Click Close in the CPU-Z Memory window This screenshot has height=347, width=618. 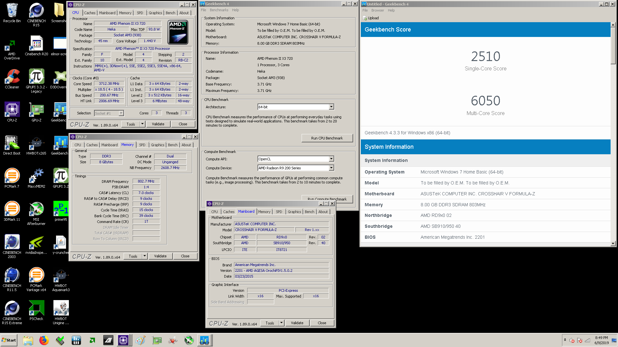pyautogui.click(x=185, y=256)
